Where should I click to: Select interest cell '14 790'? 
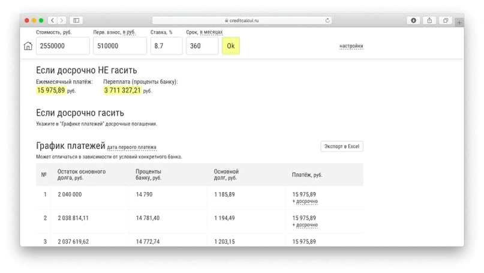[144, 194]
